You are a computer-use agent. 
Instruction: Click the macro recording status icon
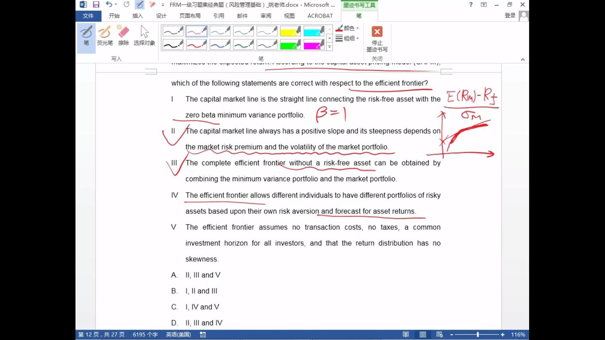tap(203, 335)
